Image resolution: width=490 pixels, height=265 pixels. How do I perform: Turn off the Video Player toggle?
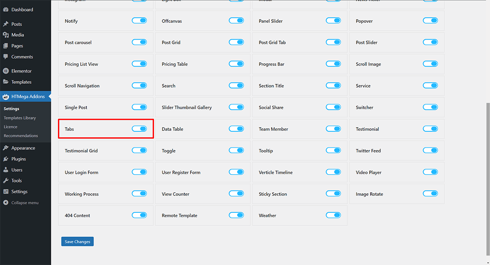click(x=430, y=172)
